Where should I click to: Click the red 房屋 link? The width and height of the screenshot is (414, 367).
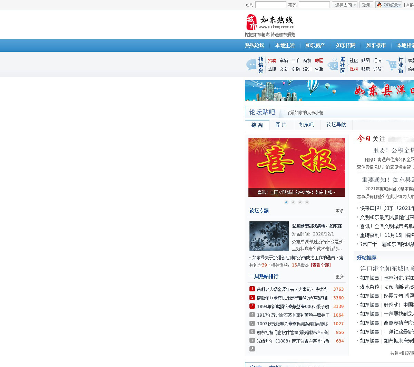(319, 60)
